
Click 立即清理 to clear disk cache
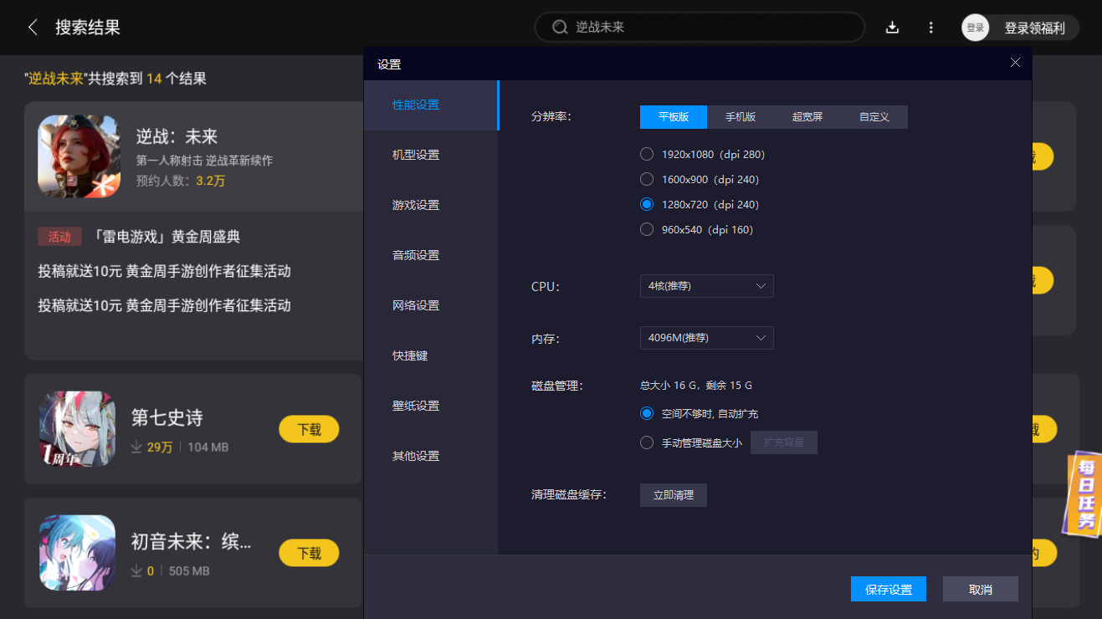pos(673,494)
